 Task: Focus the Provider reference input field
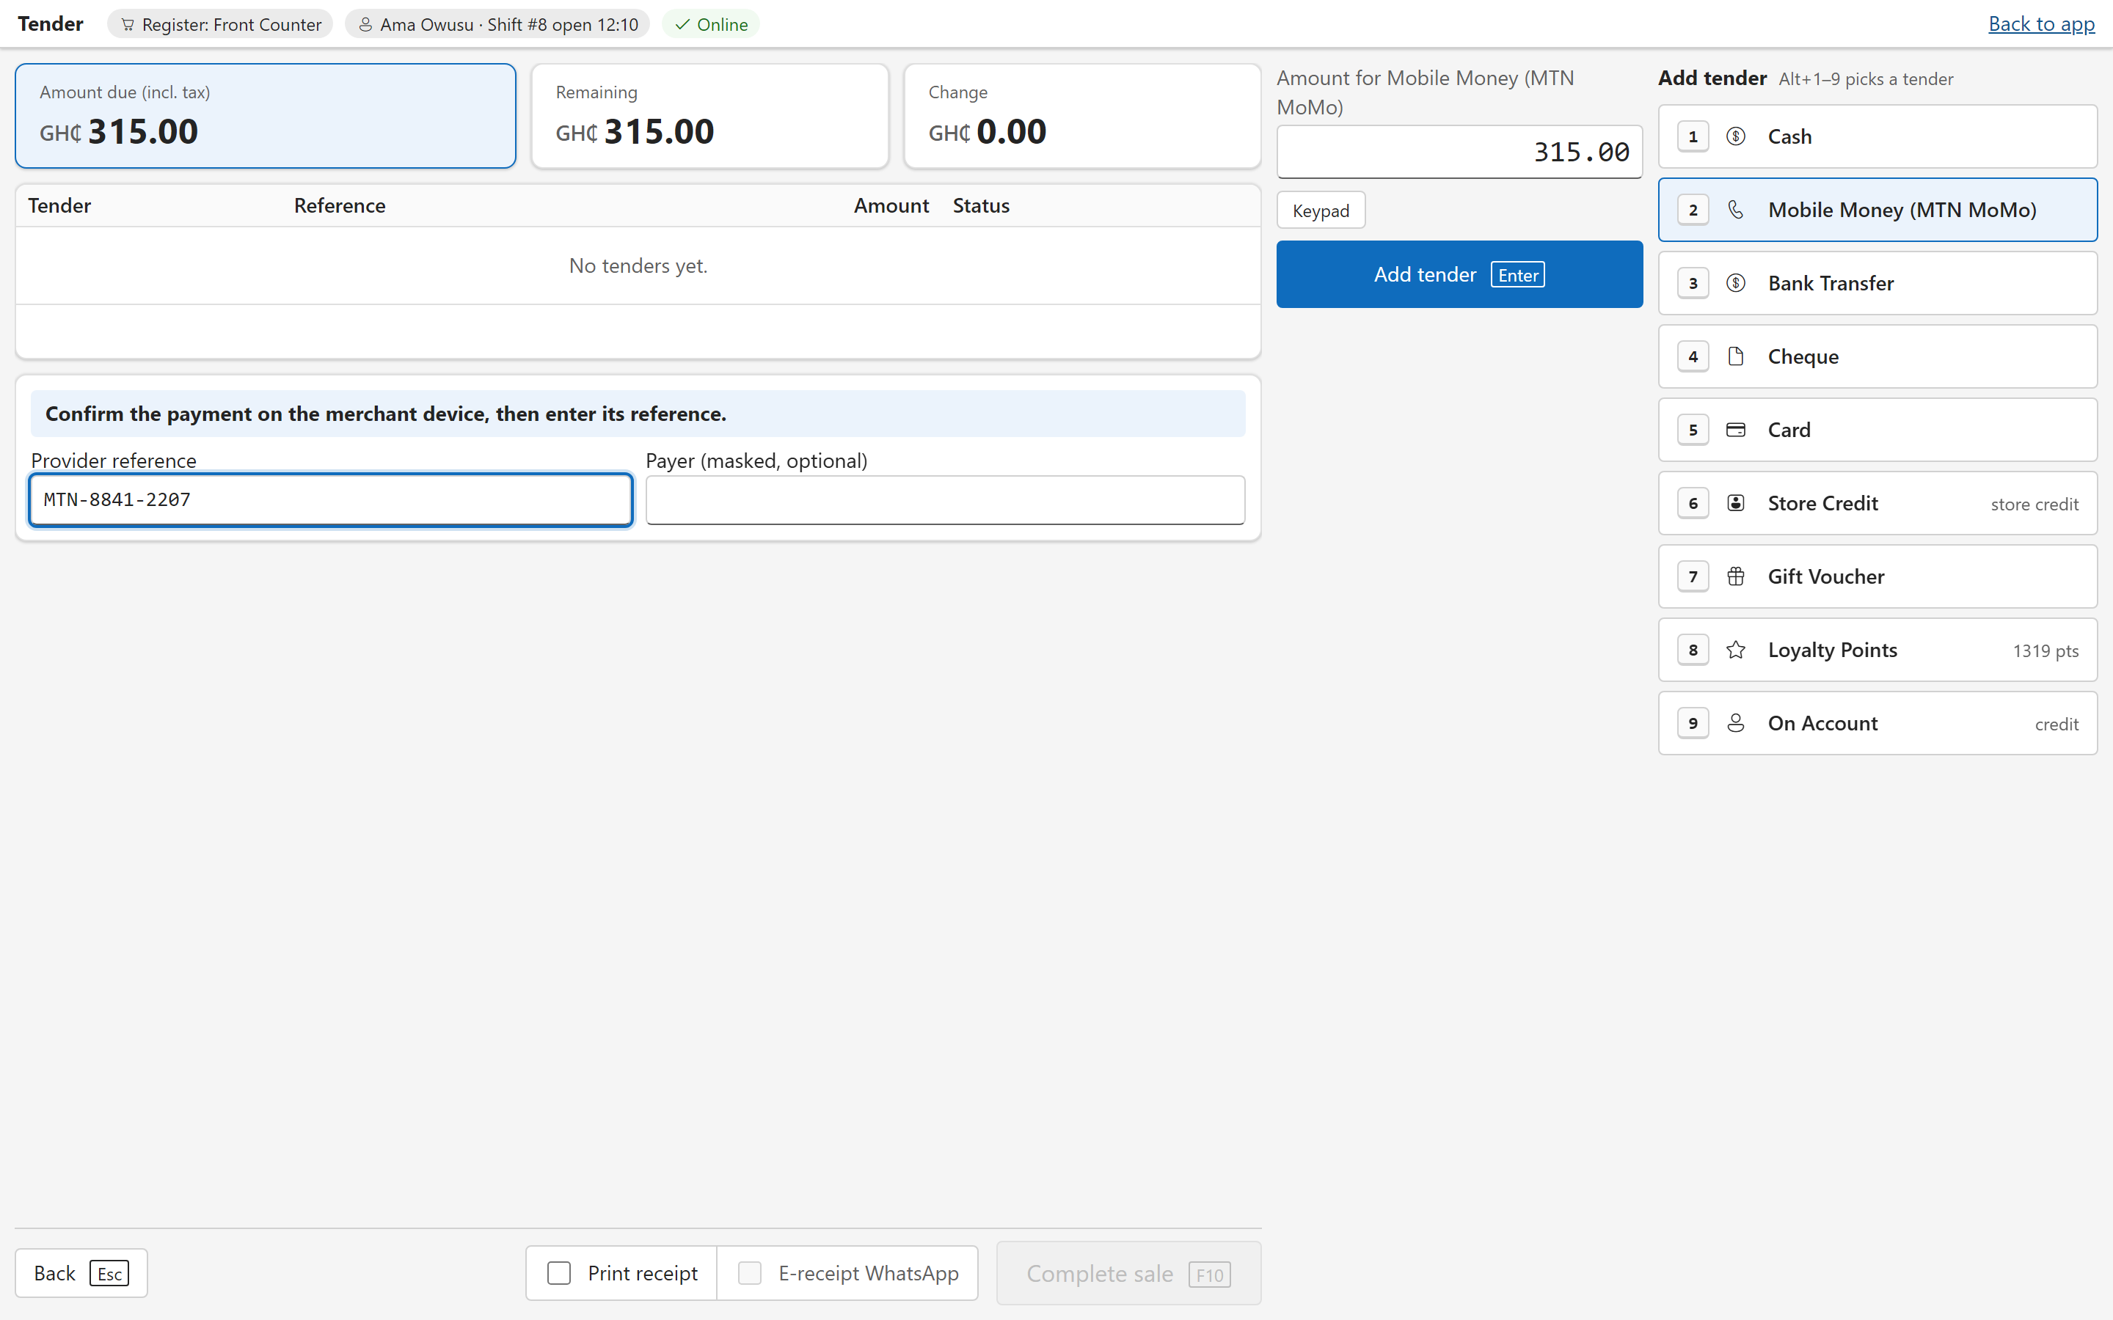pyautogui.click(x=330, y=499)
